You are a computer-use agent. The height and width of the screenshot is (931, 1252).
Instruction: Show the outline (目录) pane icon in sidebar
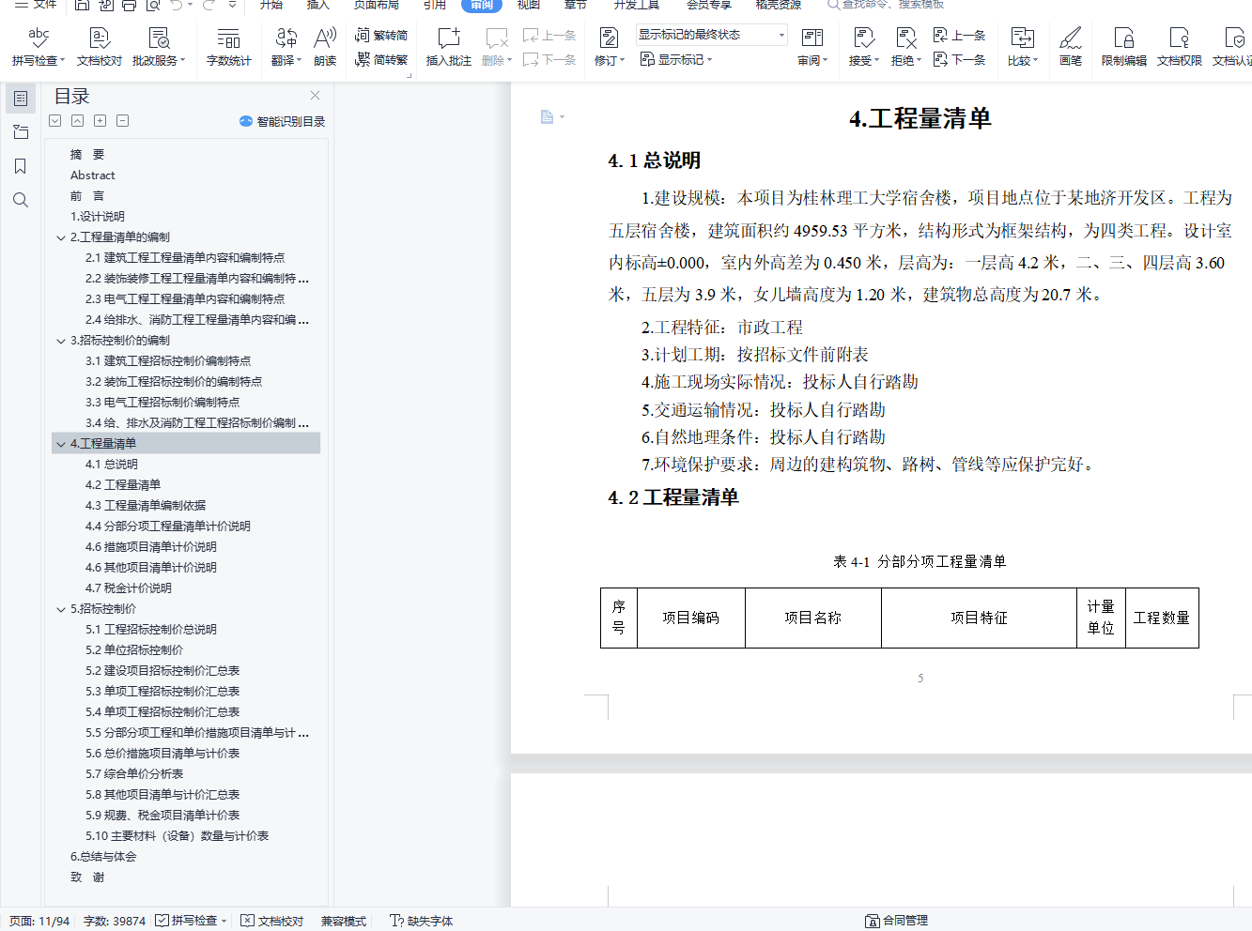pyautogui.click(x=21, y=99)
